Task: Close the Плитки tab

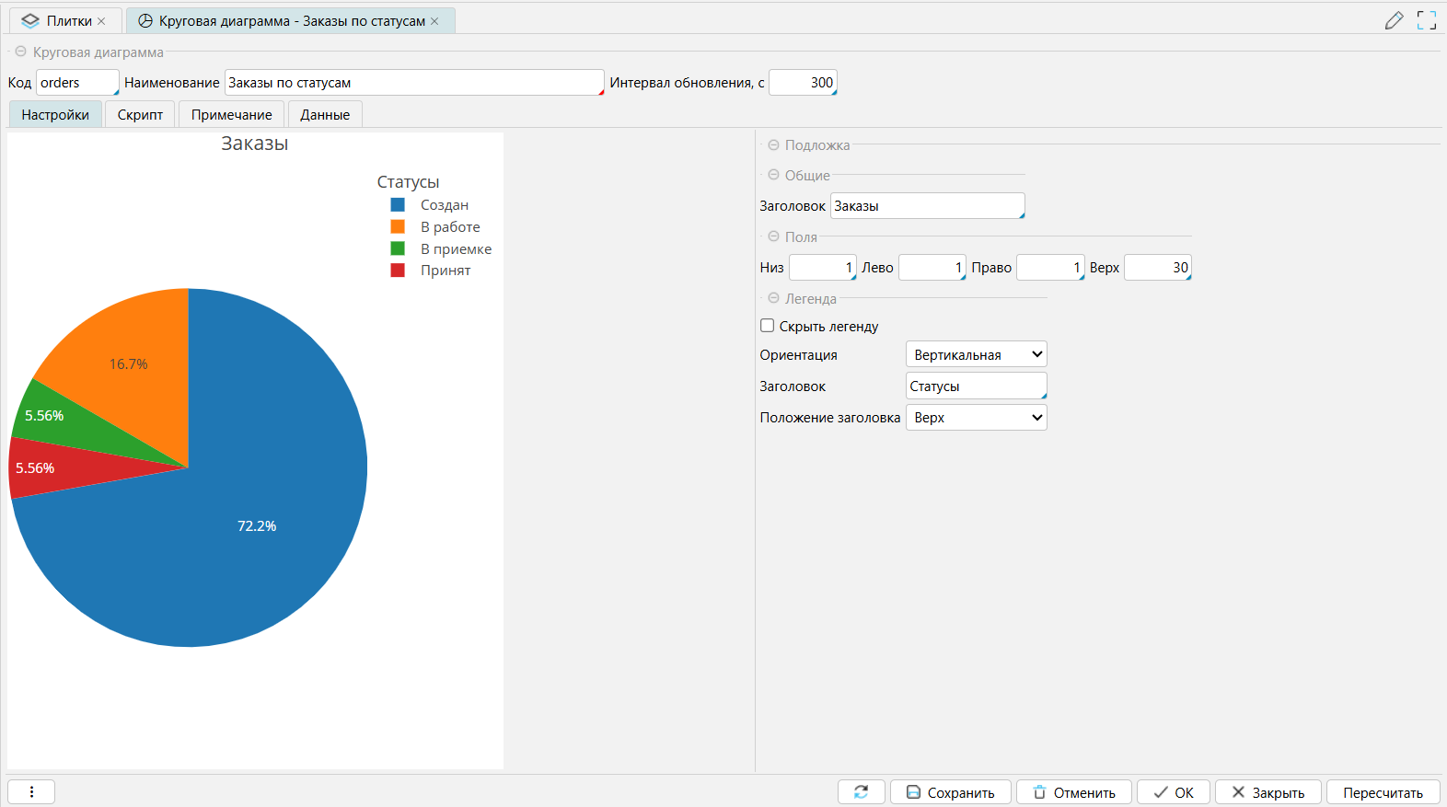Action: pyautogui.click(x=101, y=21)
